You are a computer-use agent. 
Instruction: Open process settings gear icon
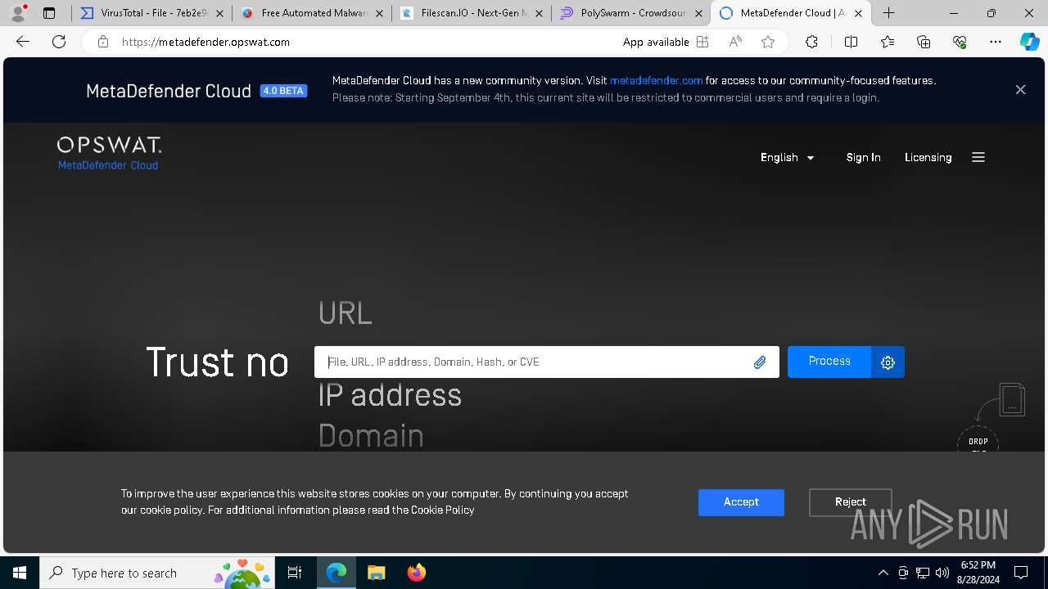[x=888, y=362]
